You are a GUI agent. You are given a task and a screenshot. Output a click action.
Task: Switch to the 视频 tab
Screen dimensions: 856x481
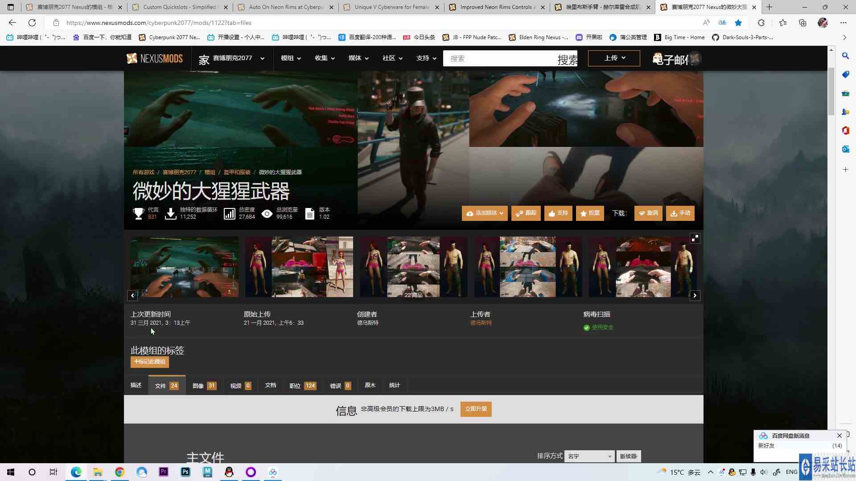click(x=241, y=386)
